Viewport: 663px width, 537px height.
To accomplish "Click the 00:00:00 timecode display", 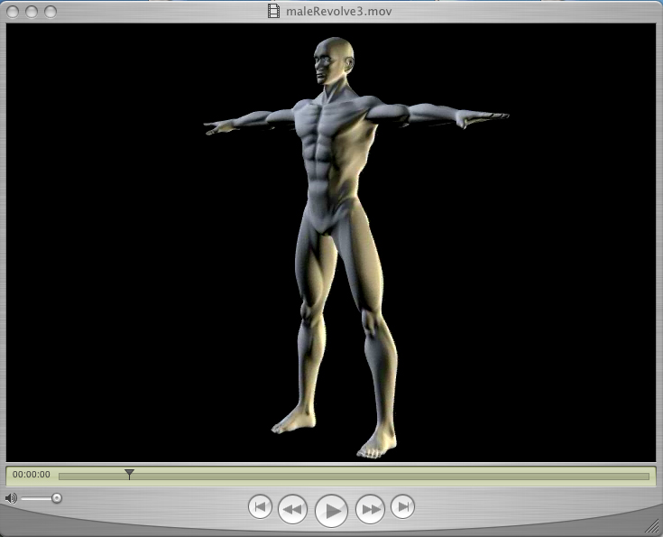I will click(32, 475).
